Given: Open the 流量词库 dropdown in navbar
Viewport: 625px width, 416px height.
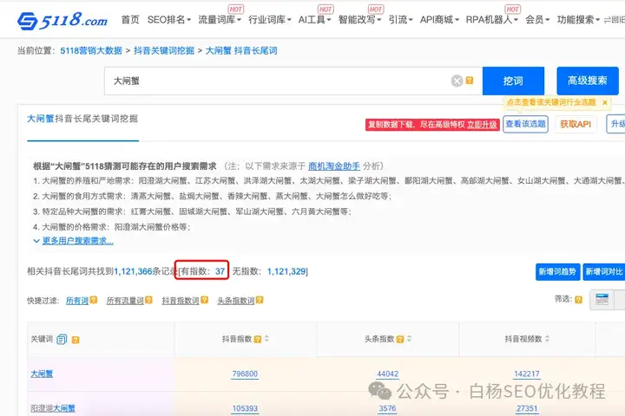Looking at the screenshot, I should tap(220, 19).
